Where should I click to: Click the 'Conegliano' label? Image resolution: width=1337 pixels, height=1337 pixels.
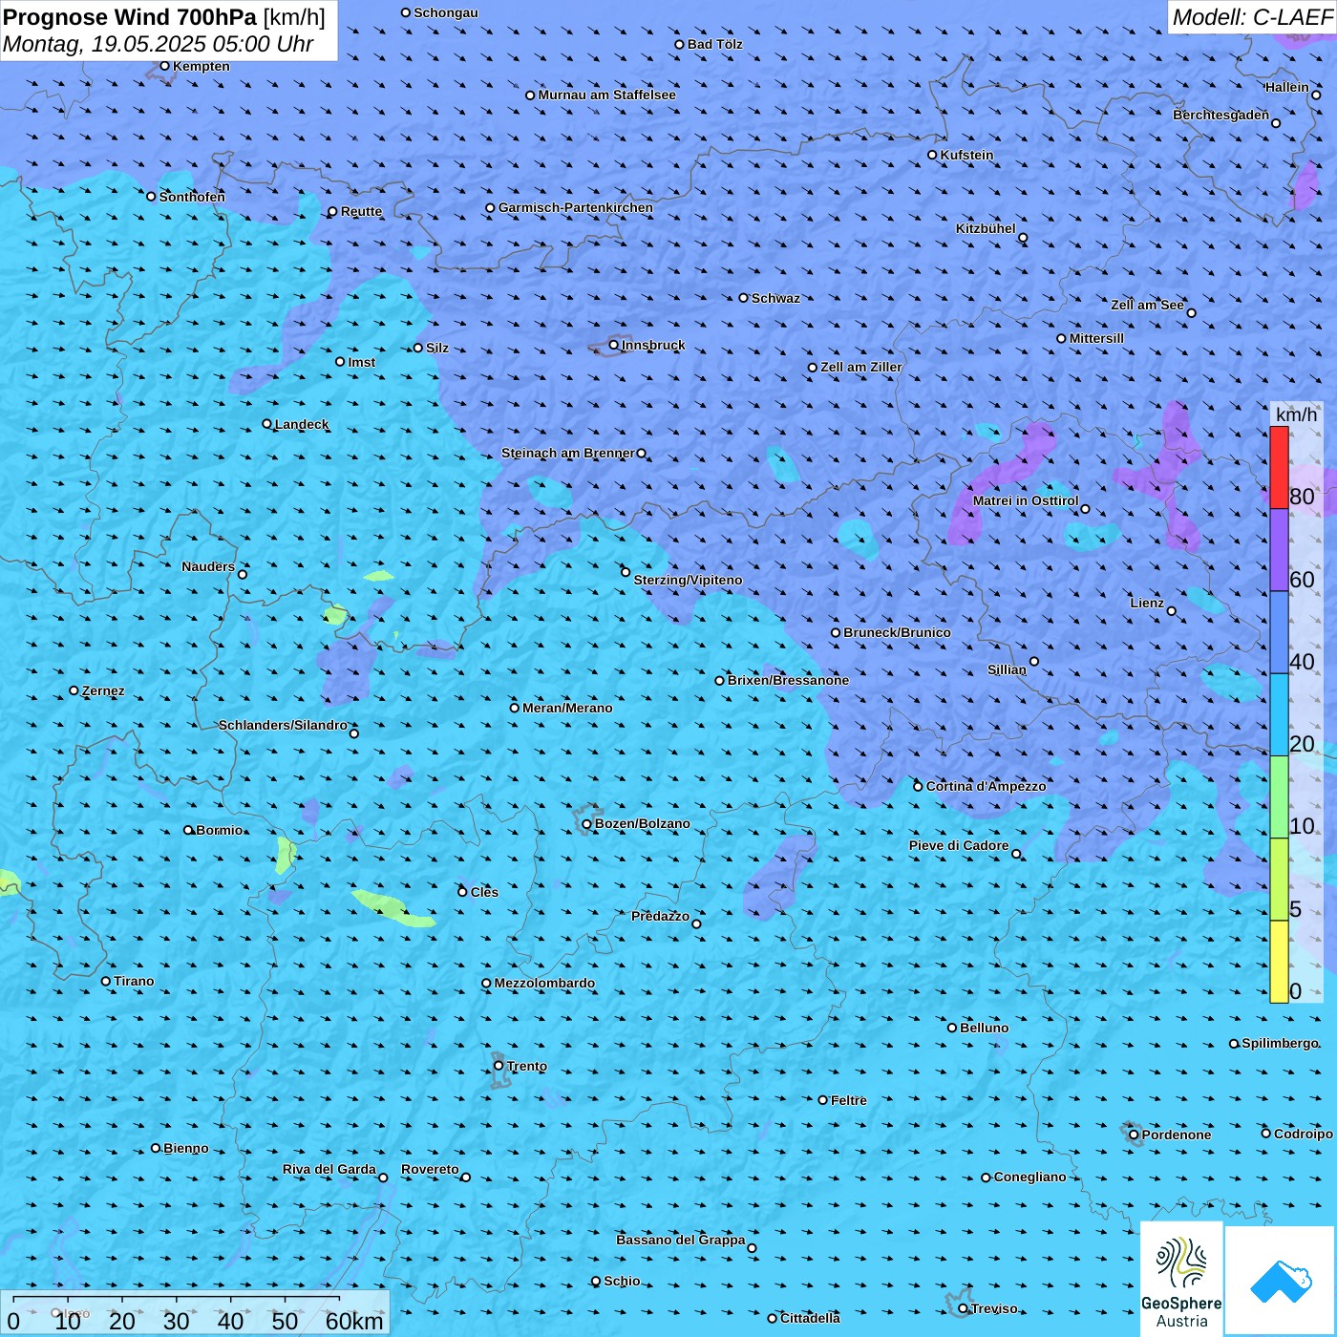click(x=1030, y=1177)
